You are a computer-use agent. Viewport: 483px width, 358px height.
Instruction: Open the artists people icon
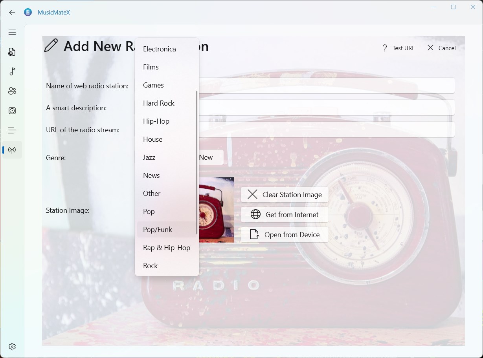point(12,91)
